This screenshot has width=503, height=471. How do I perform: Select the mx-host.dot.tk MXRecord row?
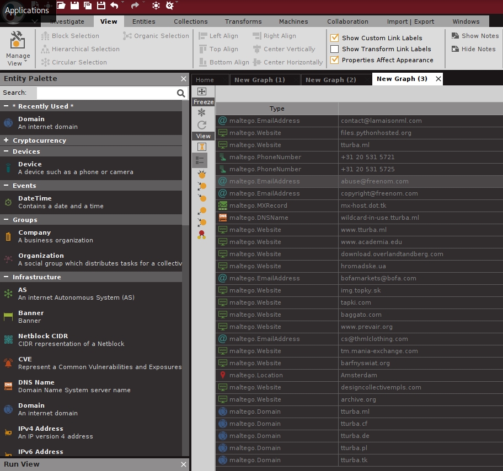click(x=359, y=205)
